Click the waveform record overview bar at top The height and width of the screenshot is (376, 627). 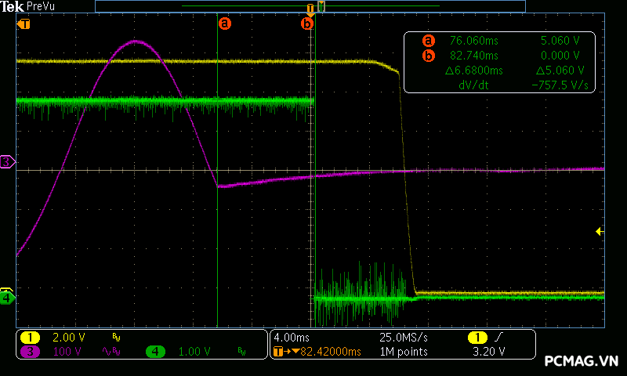pyautogui.click(x=310, y=6)
